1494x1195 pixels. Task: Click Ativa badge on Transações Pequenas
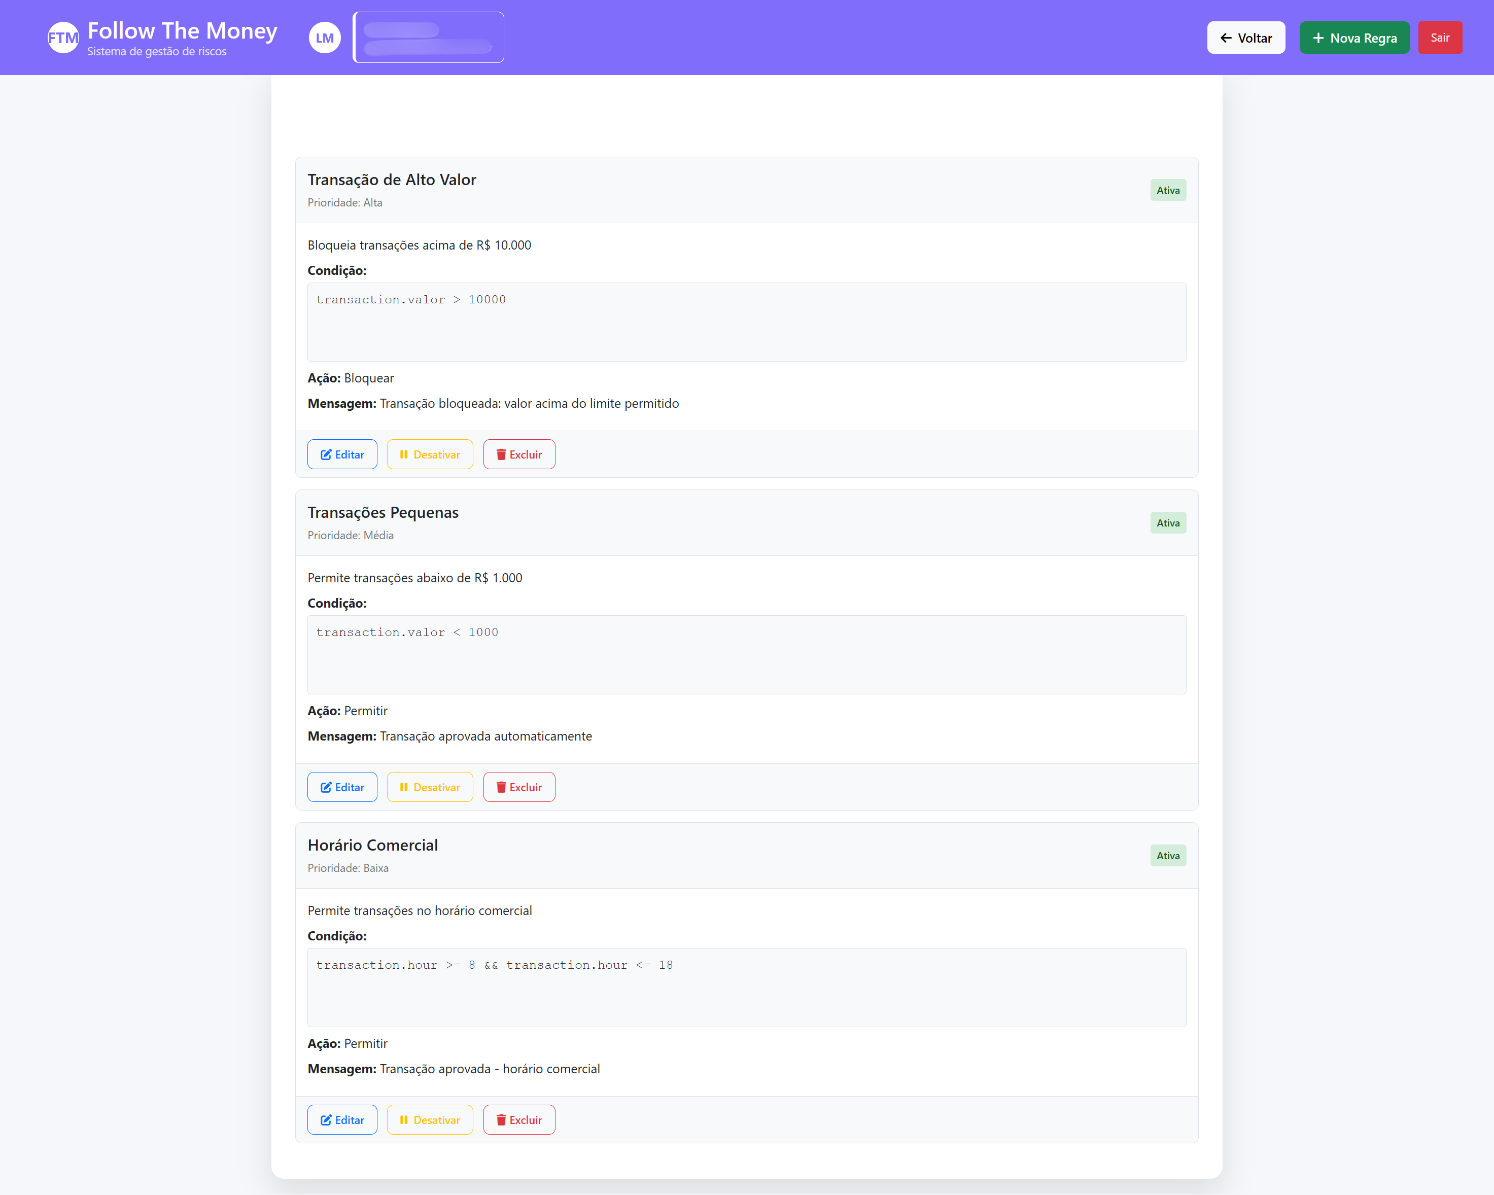[1168, 523]
